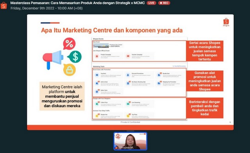Click the Shopee logo on slide corner
The image size is (250, 153).
coord(226,22)
